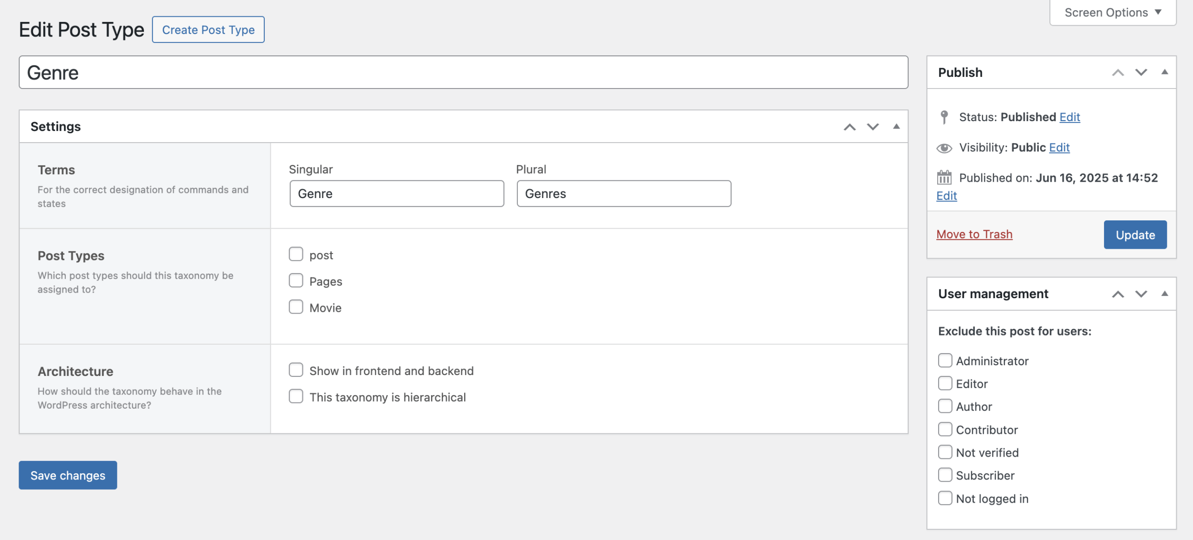Screen dimensions: 1193x540
Task: Check the Movie post type
Action: 296,307
